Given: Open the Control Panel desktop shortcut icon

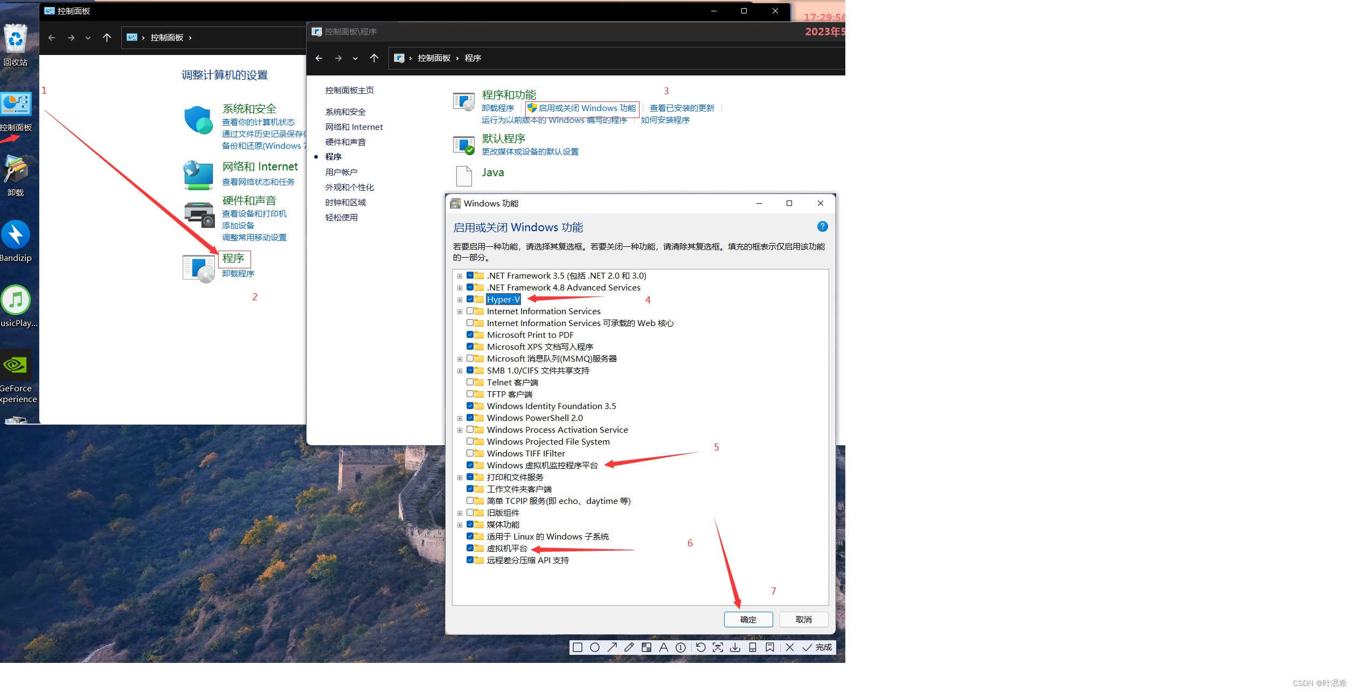Looking at the screenshot, I should (x=16, y=105).
